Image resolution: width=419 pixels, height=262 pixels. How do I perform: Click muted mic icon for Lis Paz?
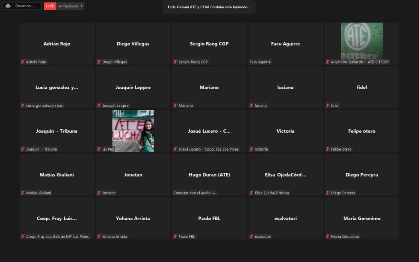(99, 149)
